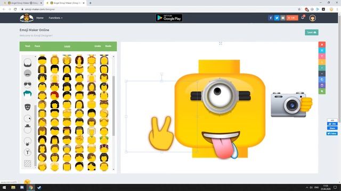This screenshot has width=341, height=191.
Task: Open a new browser tab
Action: tap(90, 3)
